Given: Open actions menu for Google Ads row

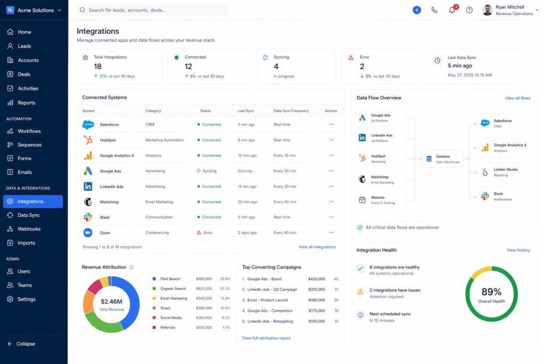Looking at the screenshot, I should [x=331, y=171].
